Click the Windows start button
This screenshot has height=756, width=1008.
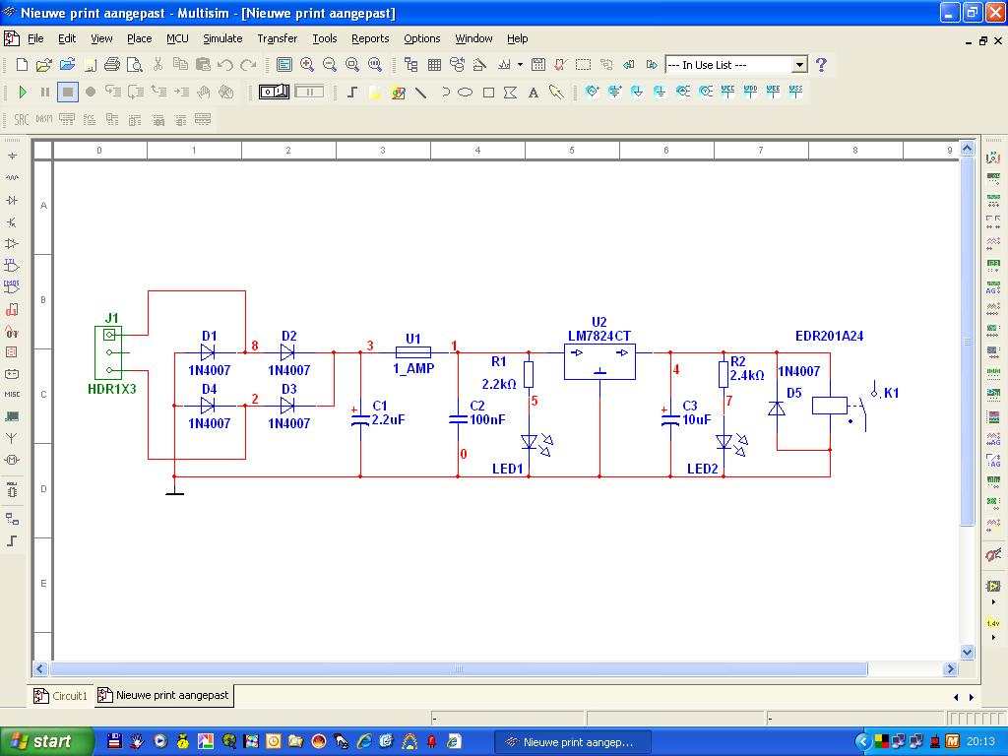(x=47, y=741)
